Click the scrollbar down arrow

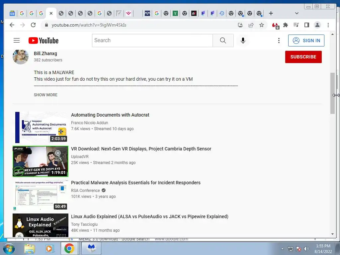(332, 234)
